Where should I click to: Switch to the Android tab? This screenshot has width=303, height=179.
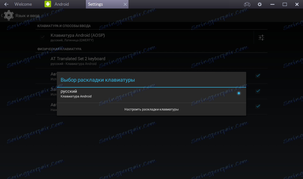tap(62, 4)
